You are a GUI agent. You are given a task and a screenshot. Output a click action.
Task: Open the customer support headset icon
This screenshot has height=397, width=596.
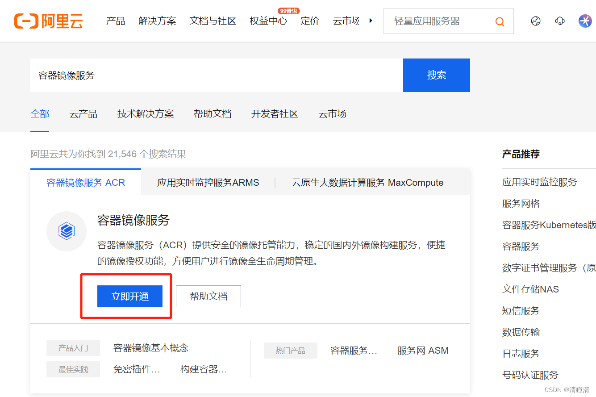click(x=560, y=21)
